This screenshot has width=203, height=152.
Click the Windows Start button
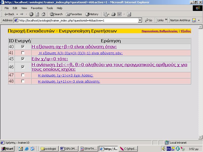[x=7, y=149]
